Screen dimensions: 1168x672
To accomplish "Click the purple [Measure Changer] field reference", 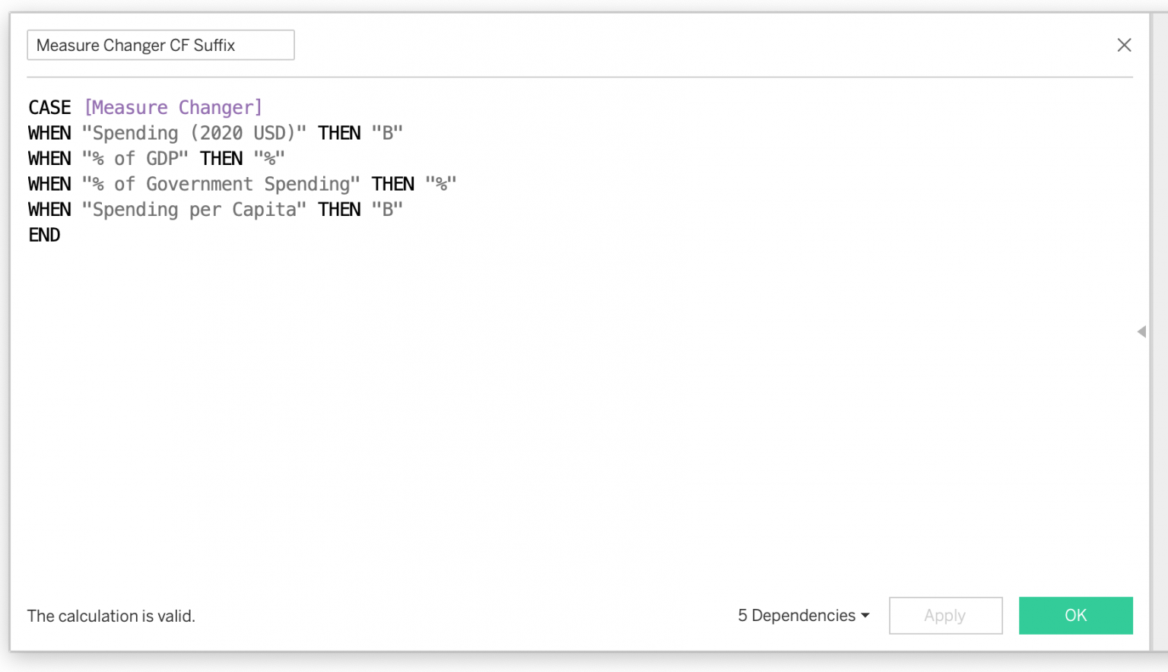I will pyautogui.click(x=173, y=107).
